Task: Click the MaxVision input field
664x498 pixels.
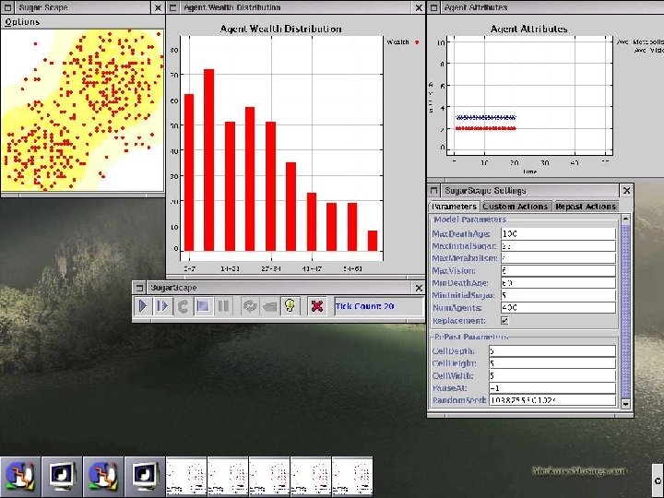Action: [x=558, y=270]
